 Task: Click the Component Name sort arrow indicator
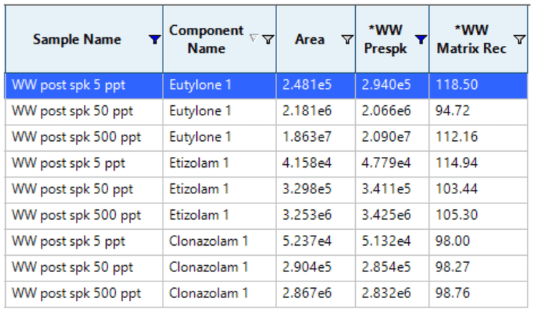(x=253, y=39)
